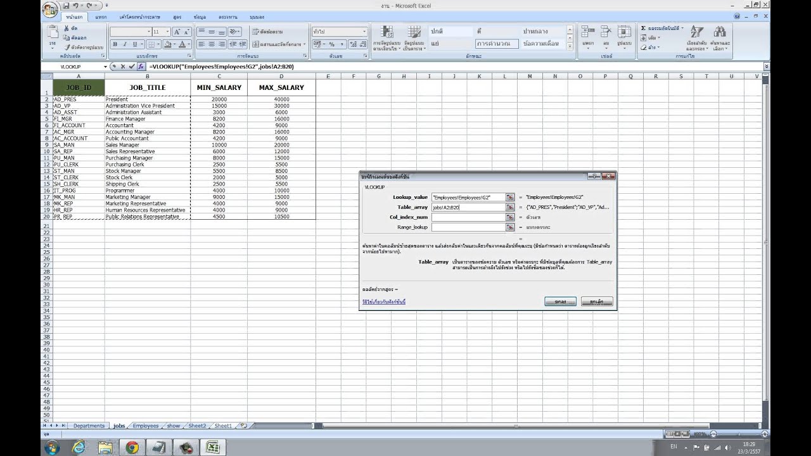Click the Cut scissors icon

pos(67,29)
